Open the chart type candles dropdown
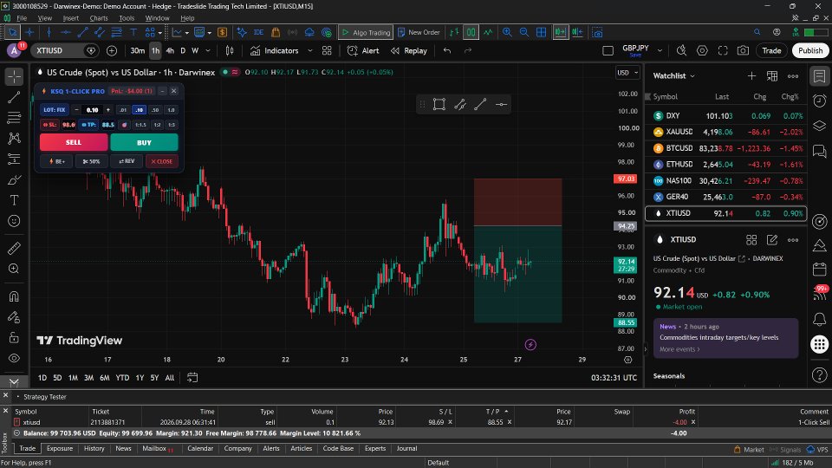This screenshot has height=468, width=832. [230, 50]
